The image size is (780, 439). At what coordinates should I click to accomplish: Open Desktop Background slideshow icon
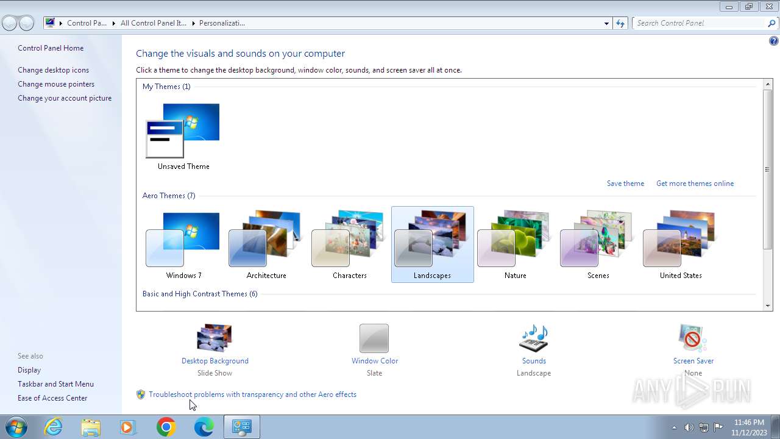tap(214, 338)
